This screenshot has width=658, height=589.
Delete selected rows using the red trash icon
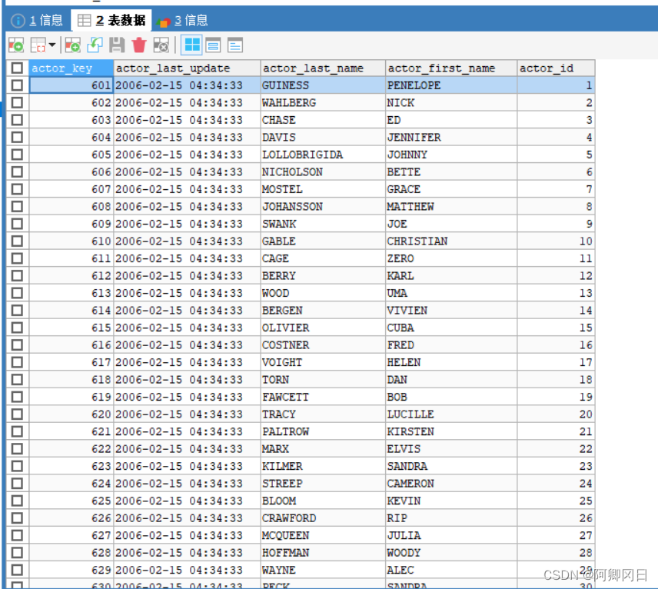coord(139,45)
